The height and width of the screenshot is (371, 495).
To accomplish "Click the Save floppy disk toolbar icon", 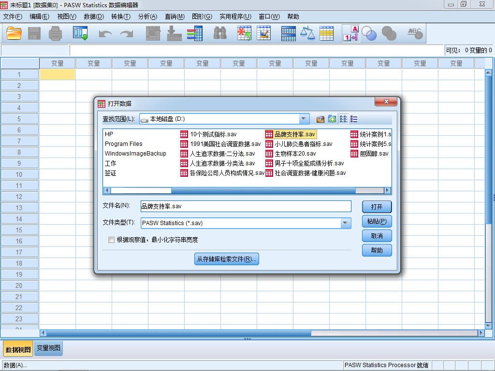I will coord(34,33).
